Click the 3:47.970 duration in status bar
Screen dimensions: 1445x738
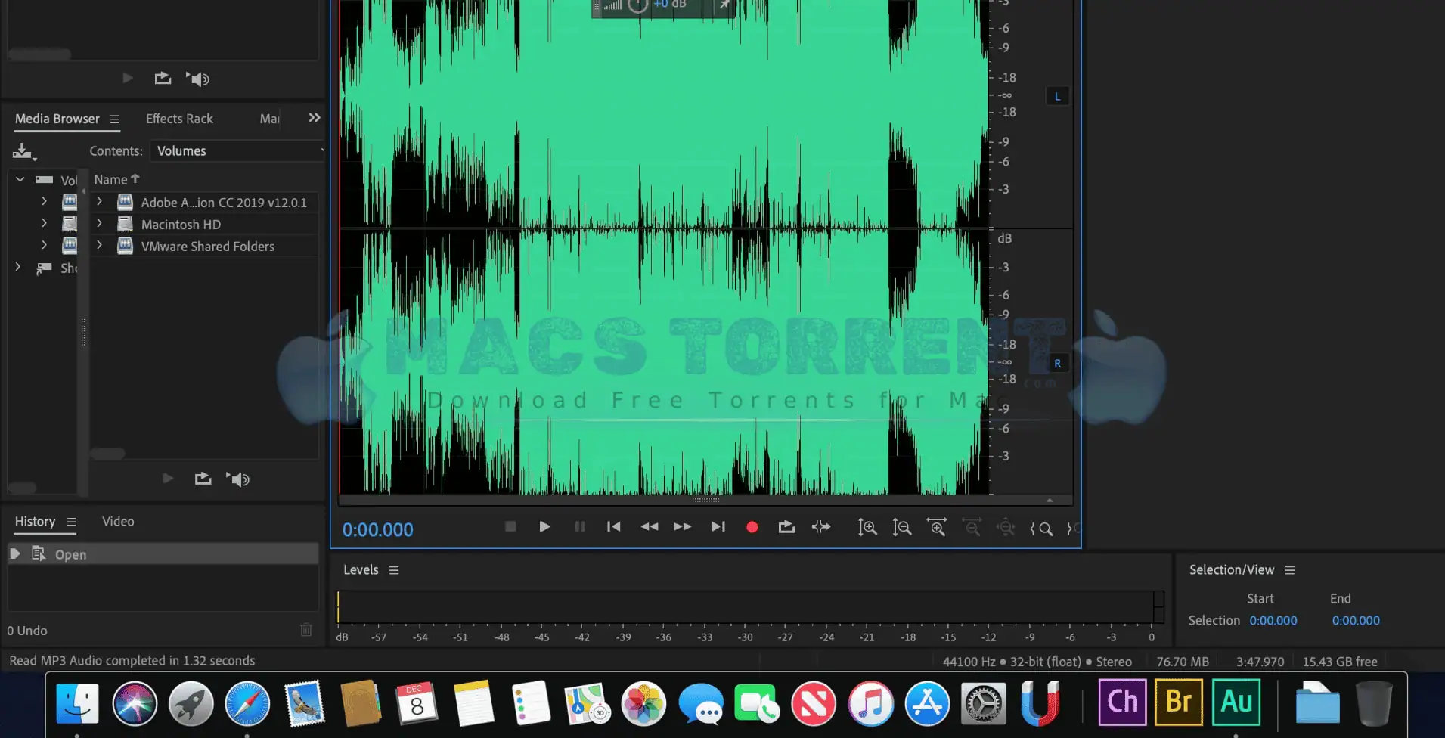(x=1260, y=662)
